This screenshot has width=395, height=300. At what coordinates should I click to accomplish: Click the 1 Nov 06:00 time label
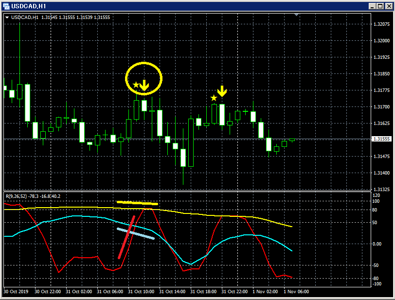coord(296,291)
